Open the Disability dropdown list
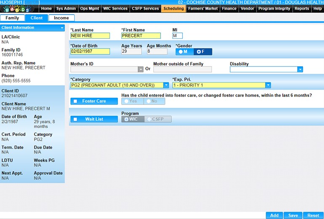Screen dimensions: 324x219 [x=300, y=69]
